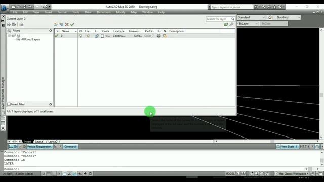Click into the keyword search box
The width and height of the screenshot is (324, 182).
click(231, 7)
